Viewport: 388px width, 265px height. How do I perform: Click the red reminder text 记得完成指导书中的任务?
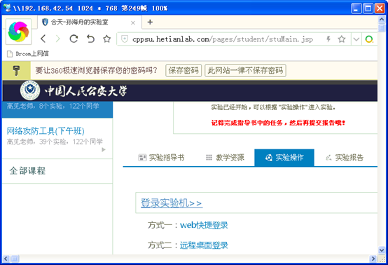(278, 123)
